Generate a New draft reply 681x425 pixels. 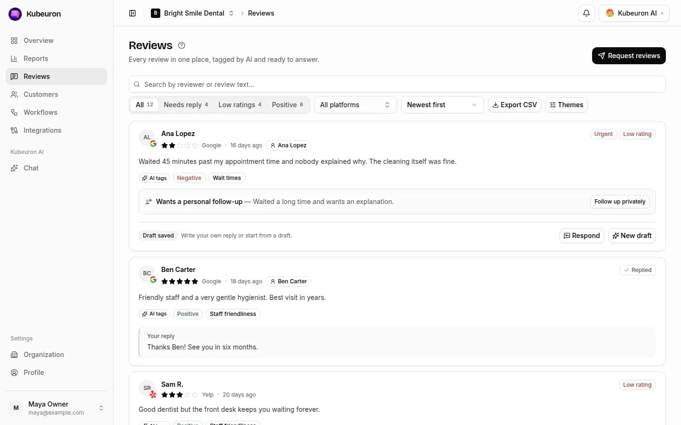click(632, 236)
